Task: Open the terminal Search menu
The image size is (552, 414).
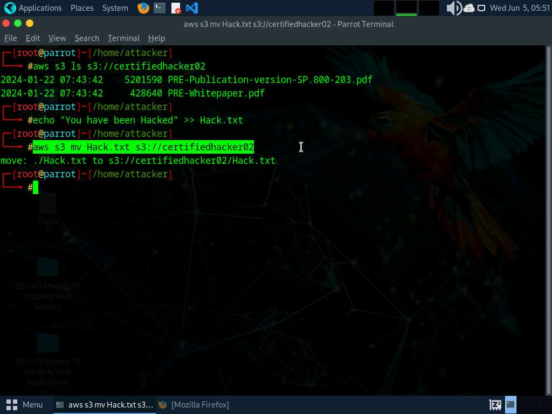Action: tap(87, 38)
